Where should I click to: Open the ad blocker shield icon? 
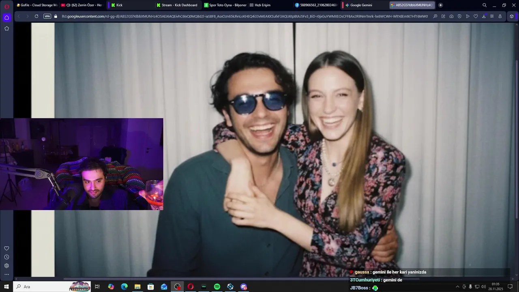459,16
